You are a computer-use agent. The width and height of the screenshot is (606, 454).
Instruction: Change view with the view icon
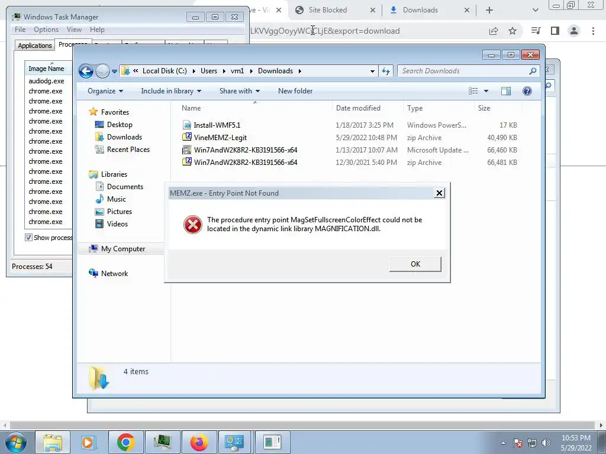click(x=473, y=91)
